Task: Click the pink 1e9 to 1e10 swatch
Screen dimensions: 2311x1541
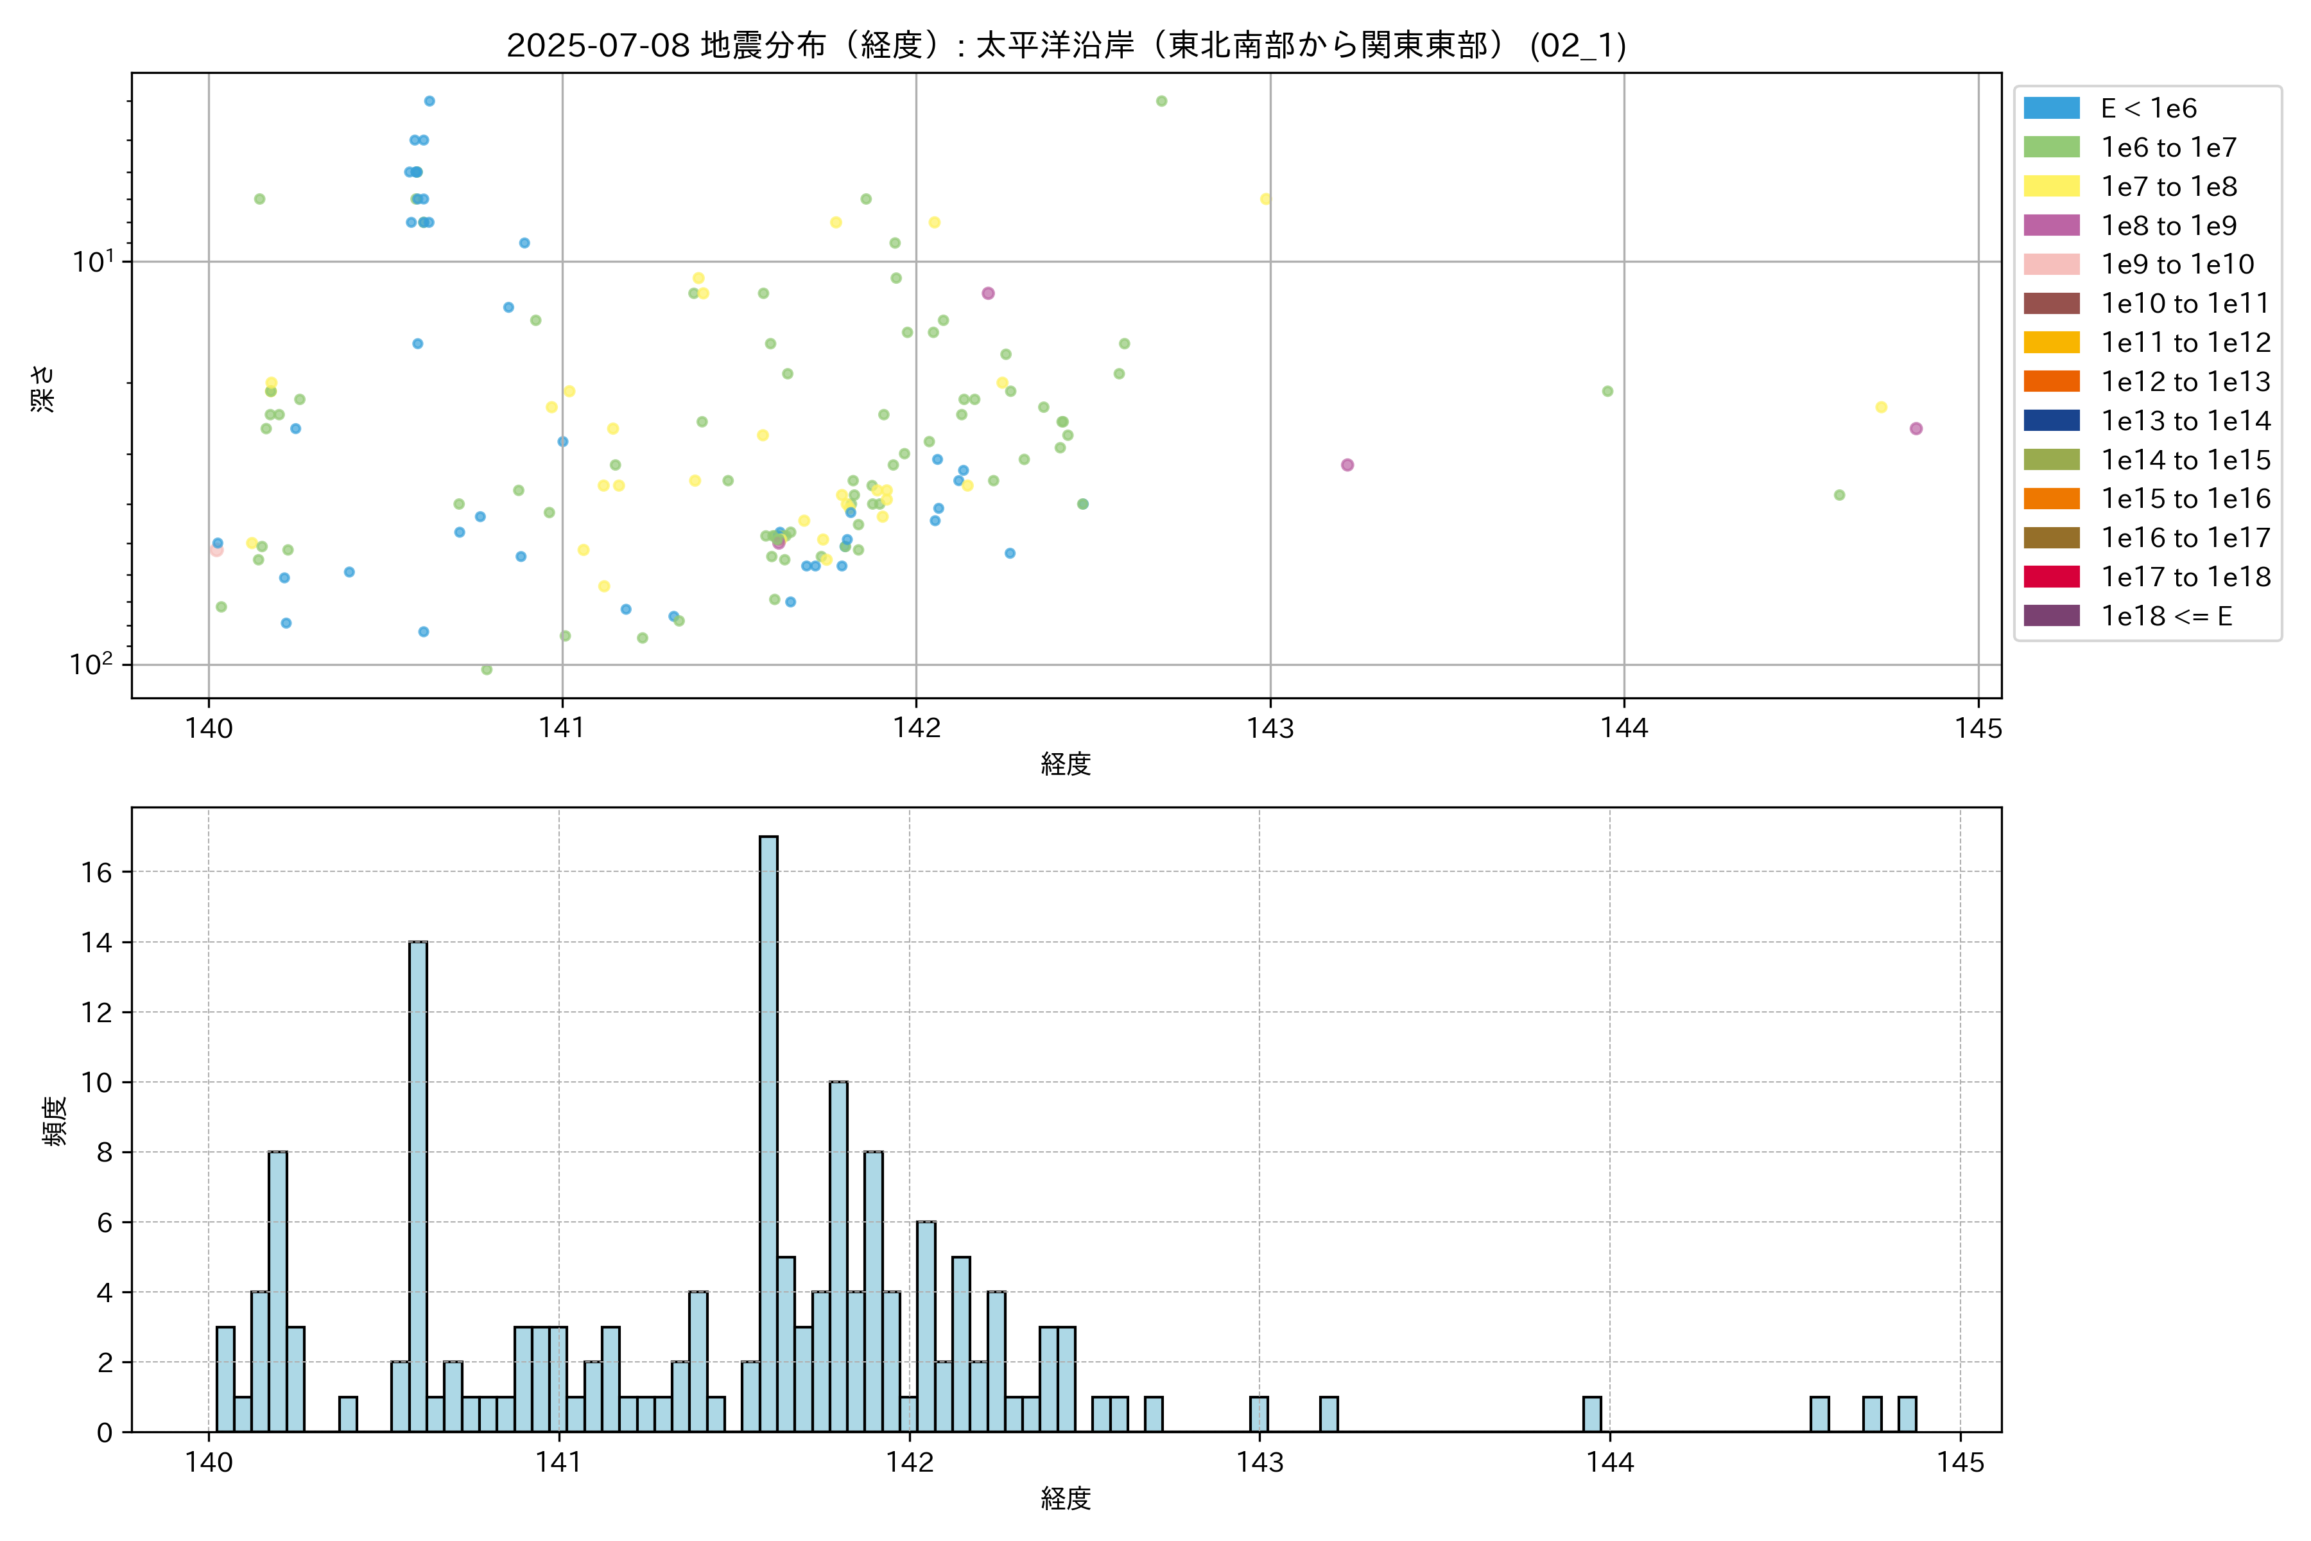Action: [2052, 265]
